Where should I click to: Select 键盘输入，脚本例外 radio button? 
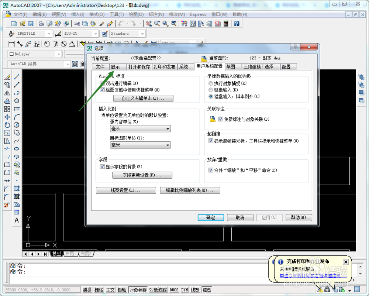click(x=211, y=96)
